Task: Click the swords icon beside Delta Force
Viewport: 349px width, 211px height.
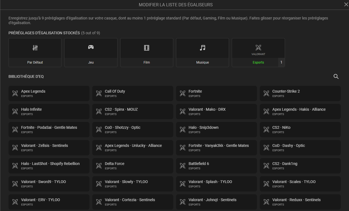Action: tap(99, 166)
